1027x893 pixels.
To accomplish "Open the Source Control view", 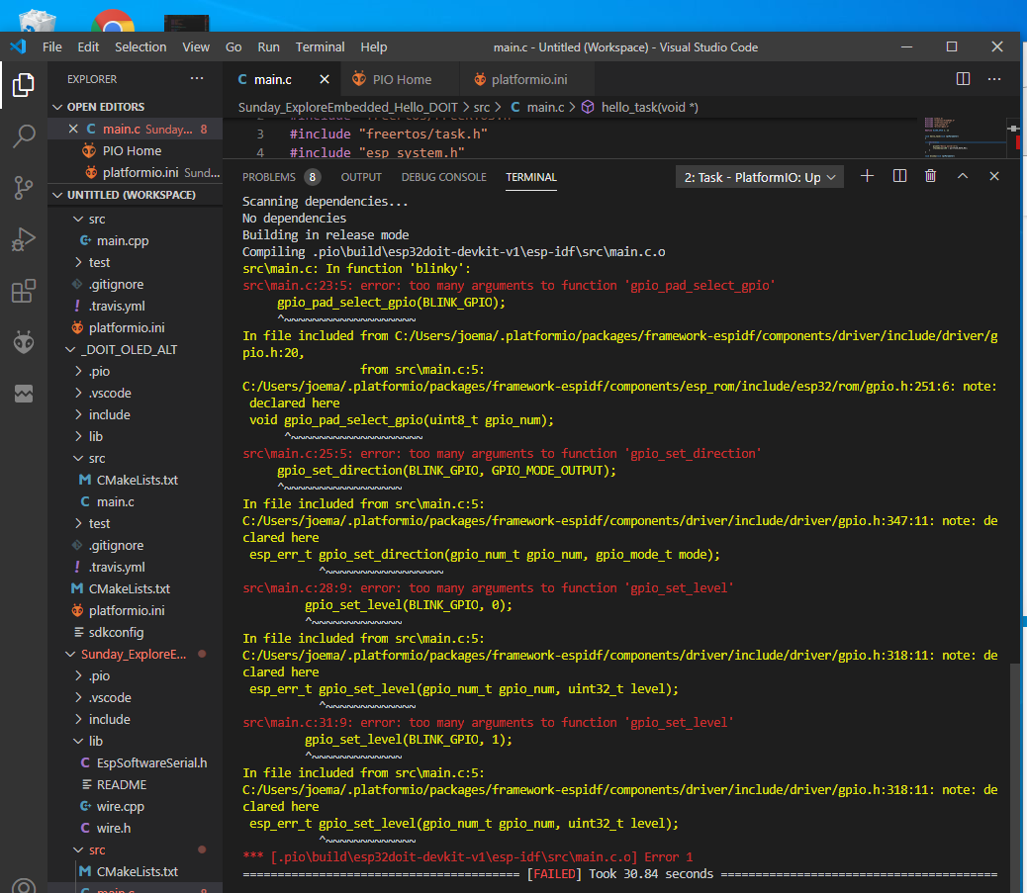I will [24, 188].
